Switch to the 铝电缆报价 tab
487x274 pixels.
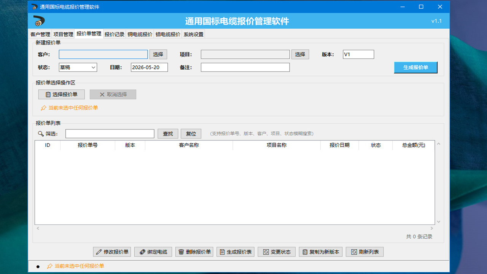168,34
